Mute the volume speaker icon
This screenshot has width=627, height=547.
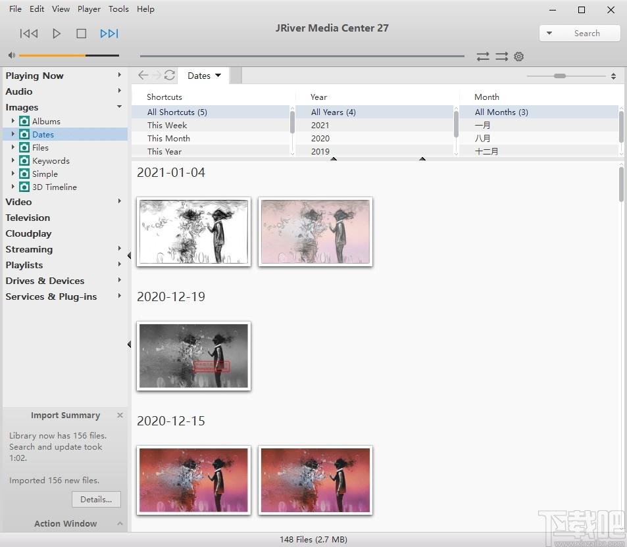12,55
